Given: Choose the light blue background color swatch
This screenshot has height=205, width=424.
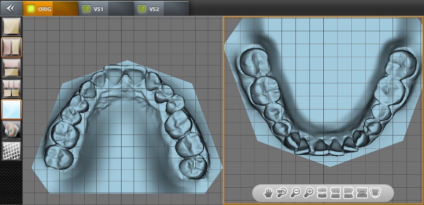Looking at the screenshot, I should pyautogui.click(x=11, y=109).
